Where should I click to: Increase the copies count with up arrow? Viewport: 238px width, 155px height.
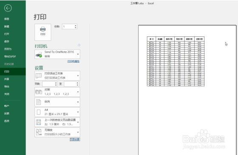click(x=76, y=25)
